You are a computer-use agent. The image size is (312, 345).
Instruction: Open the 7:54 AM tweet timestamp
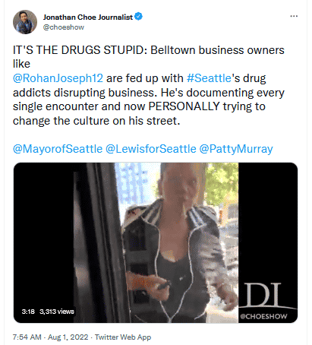pos(27,337)
